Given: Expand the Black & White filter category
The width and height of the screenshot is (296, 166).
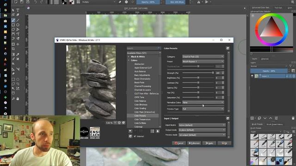Looking at the screenshot, I should (129, 57).
